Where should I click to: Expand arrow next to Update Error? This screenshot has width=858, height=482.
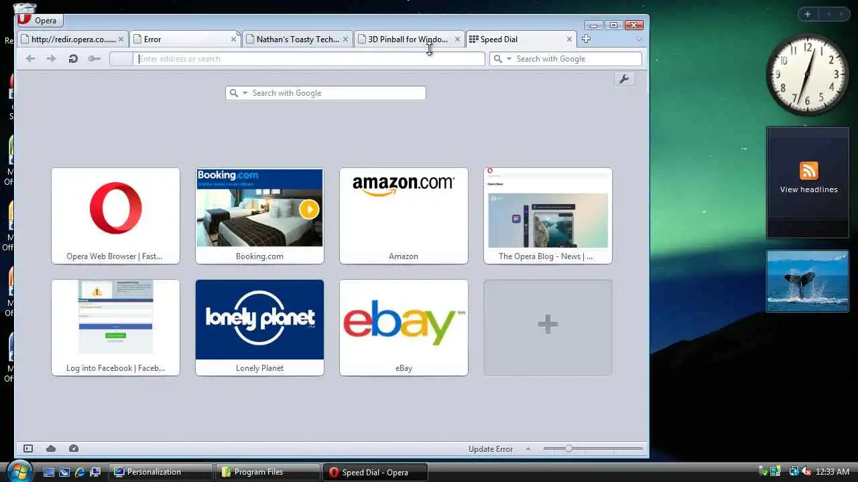point(528,449)
